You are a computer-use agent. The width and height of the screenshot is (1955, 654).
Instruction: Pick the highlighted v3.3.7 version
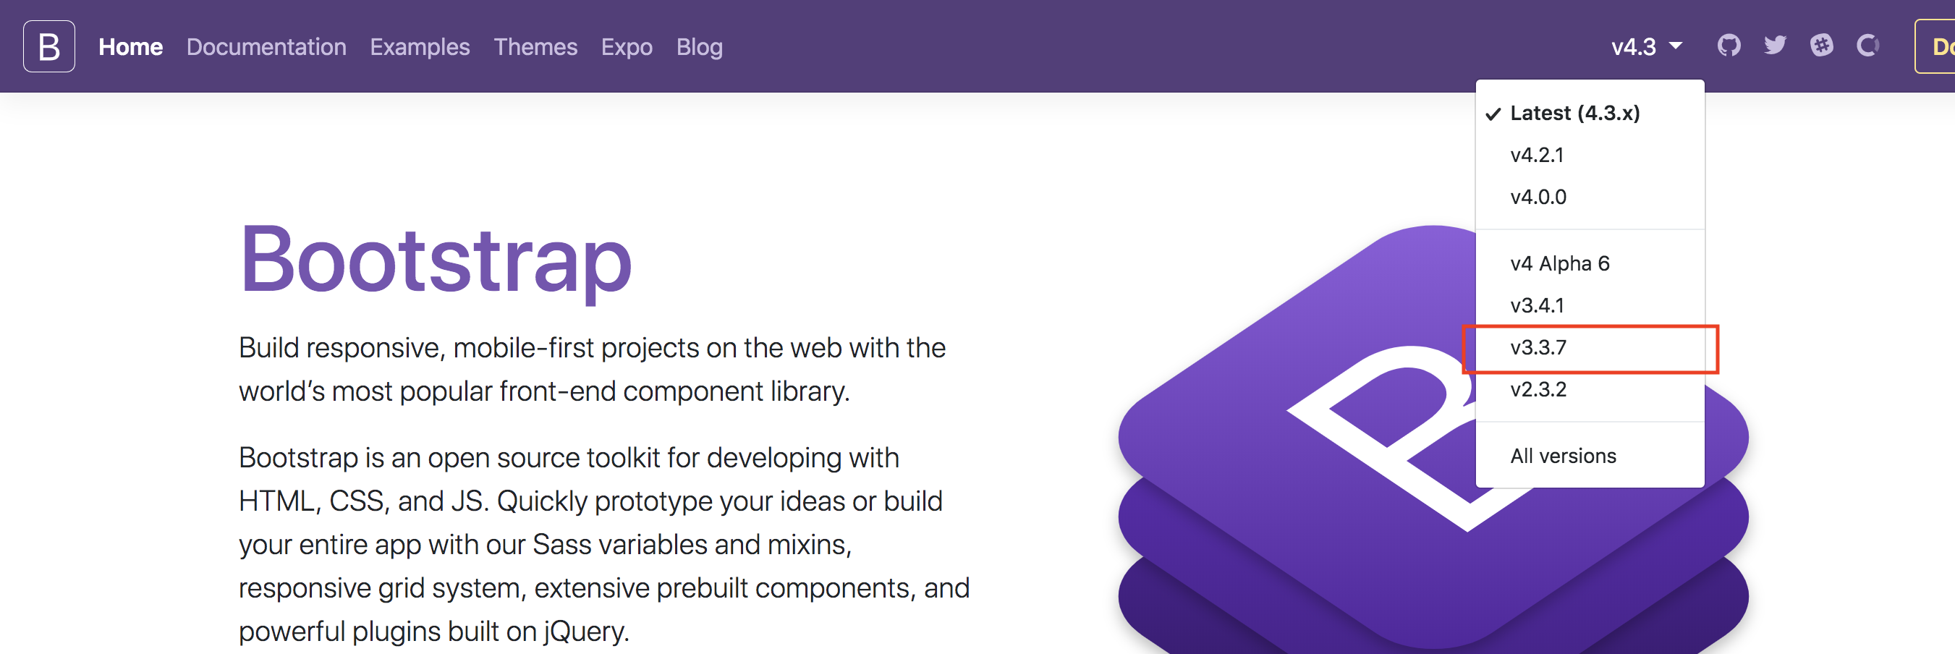click(1538, 347)
